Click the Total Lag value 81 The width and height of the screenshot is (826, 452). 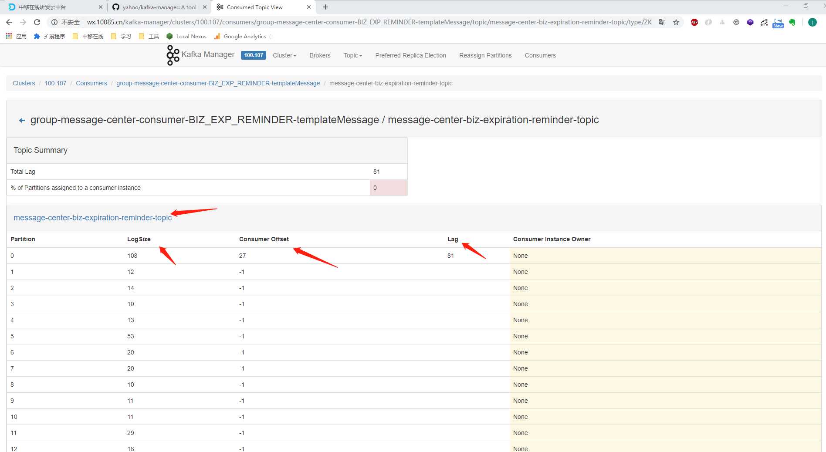click(x=376, y=172)
